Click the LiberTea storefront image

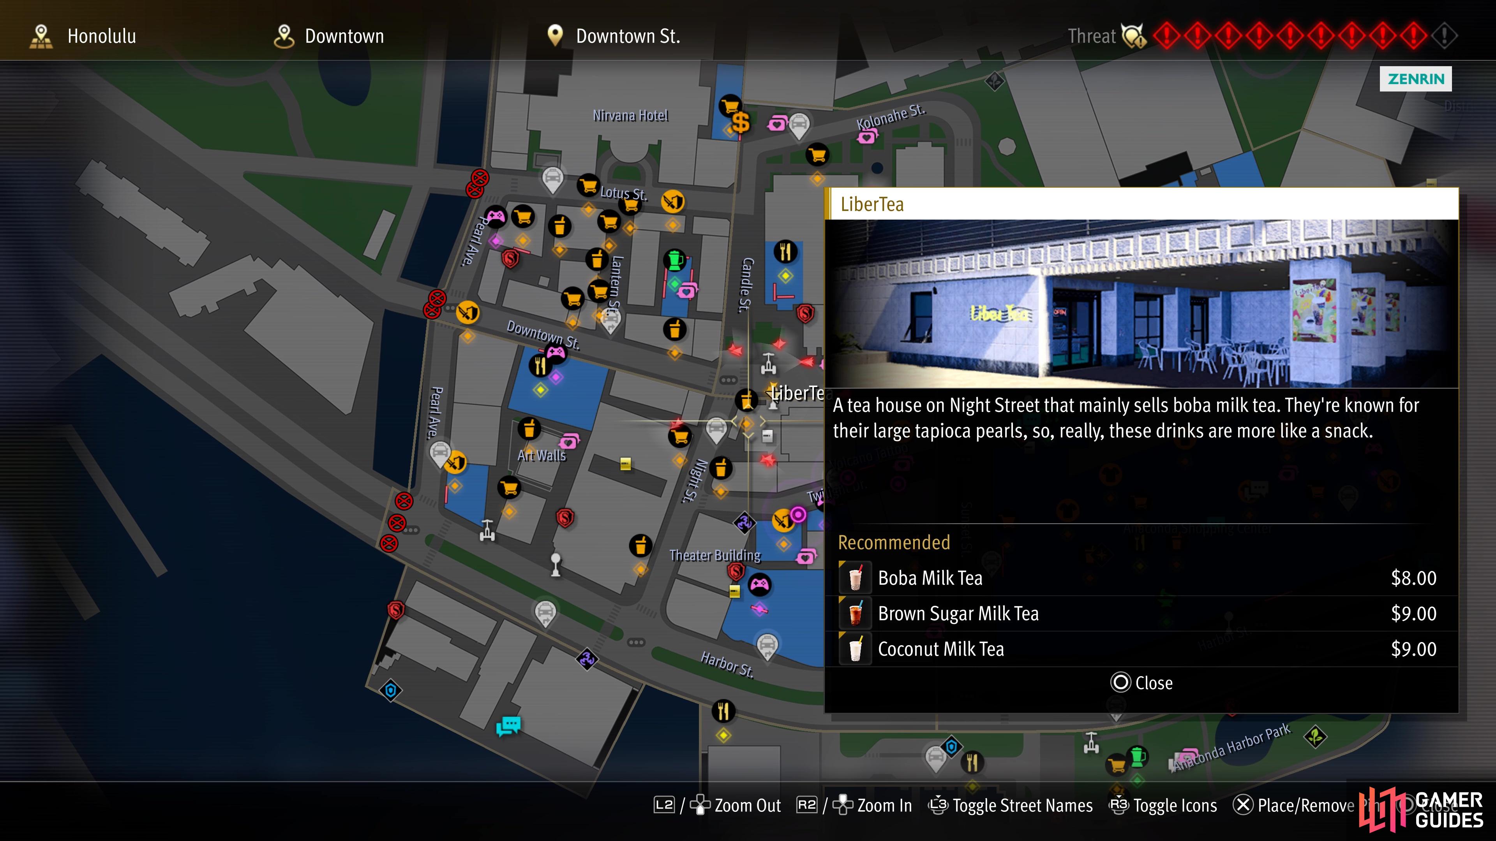point(1141,304)
